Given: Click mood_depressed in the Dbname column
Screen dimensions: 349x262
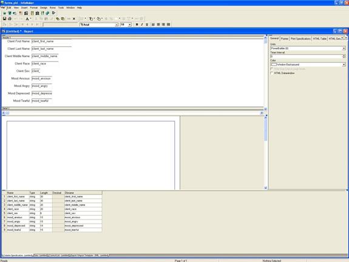Looking at the screenshot, I should point(83,226).
